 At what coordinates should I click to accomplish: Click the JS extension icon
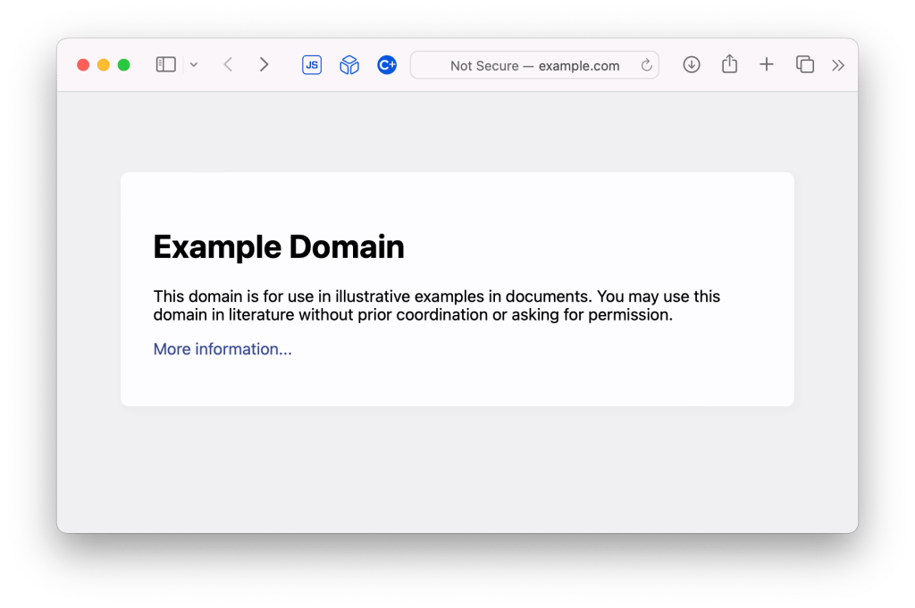click(311, 64)
